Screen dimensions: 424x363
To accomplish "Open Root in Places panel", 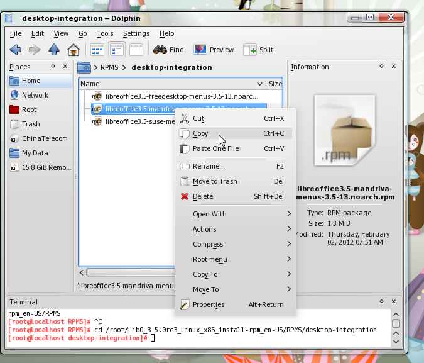I will click(40, 109).
